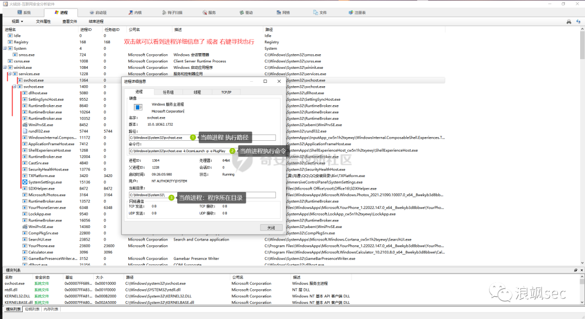Click the 启动项 tab icon
The height and width of the screenshot is (319, 585).
[x=92, y=12]
